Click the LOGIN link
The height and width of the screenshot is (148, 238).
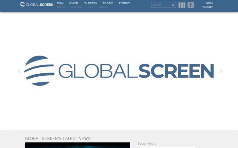pyautogui.click(x=210, y=3)
